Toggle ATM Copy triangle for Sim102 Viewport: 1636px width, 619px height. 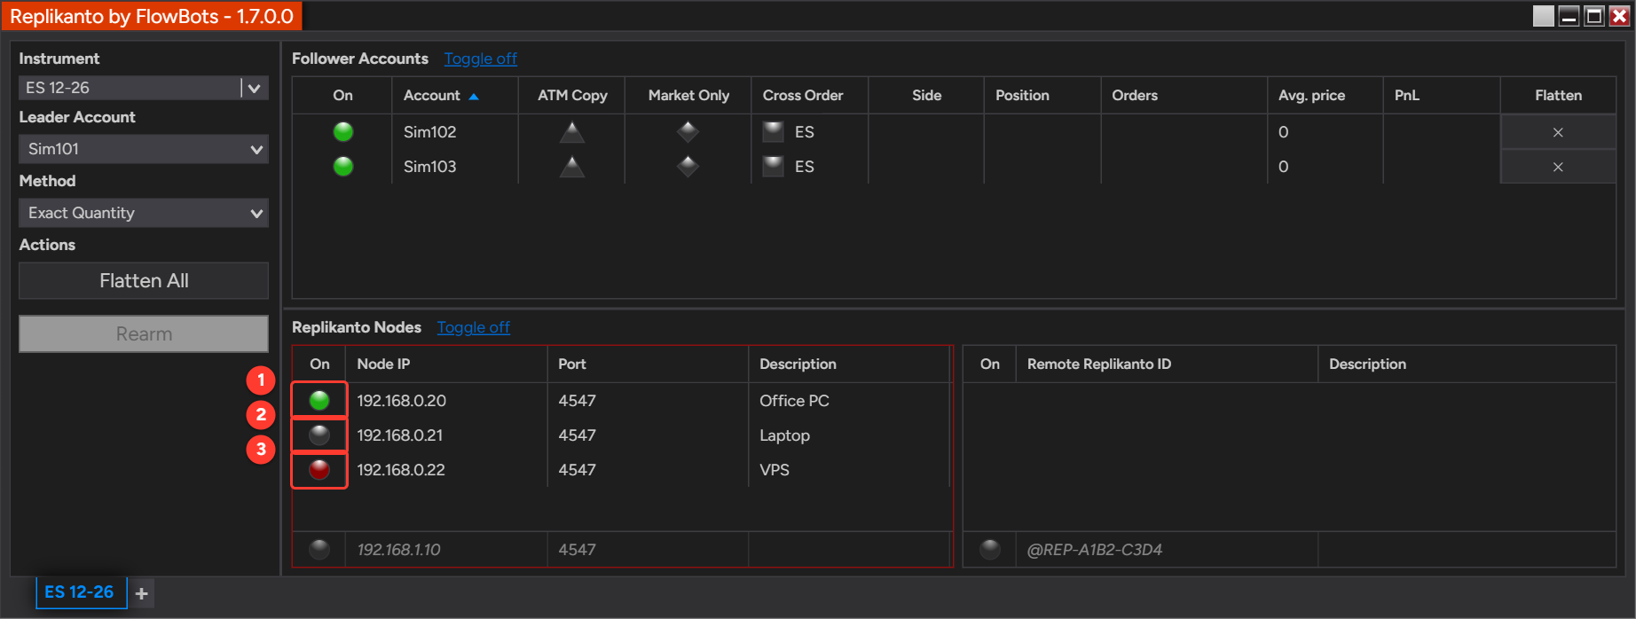[572, 132]
